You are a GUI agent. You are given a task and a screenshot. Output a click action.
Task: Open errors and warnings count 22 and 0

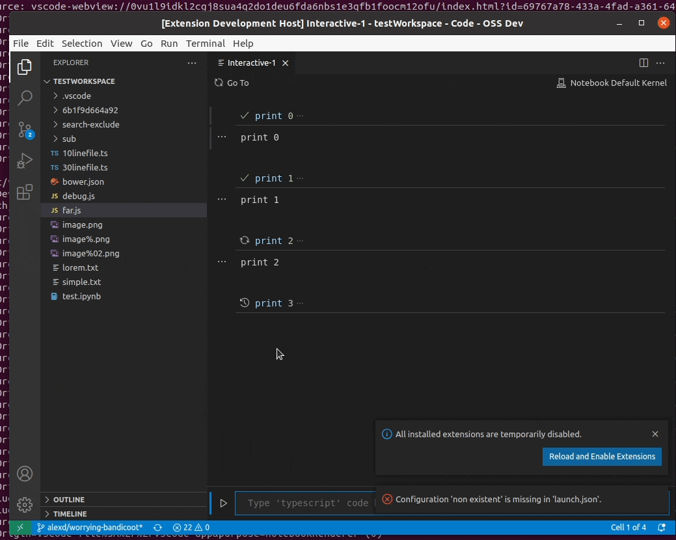pos(191,528)
